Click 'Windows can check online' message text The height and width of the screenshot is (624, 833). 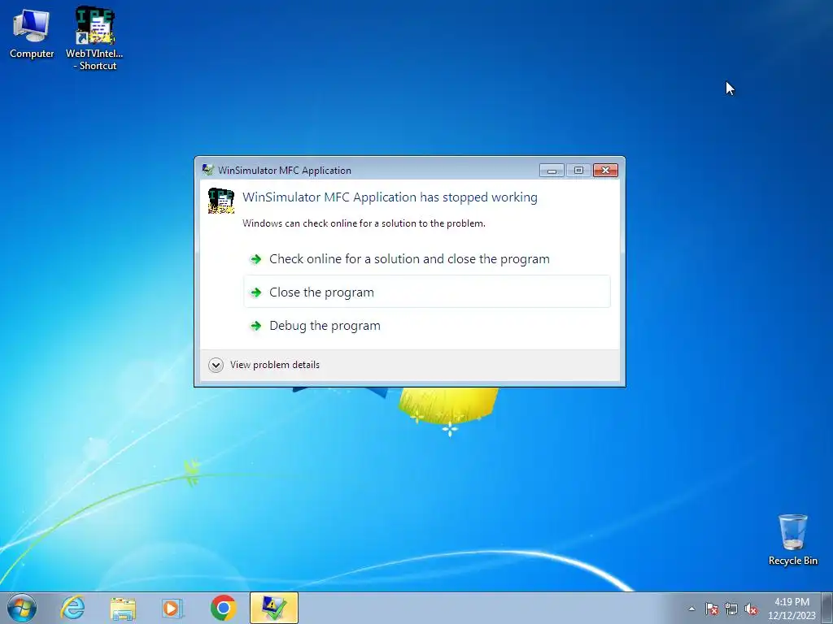point(364,223)
